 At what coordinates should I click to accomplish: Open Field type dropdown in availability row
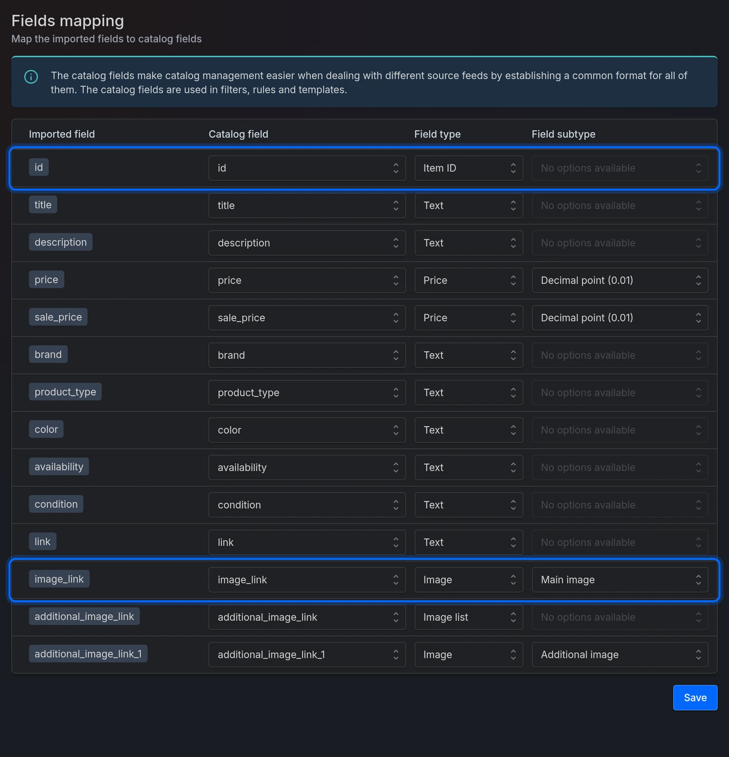[x=469, y=467]
